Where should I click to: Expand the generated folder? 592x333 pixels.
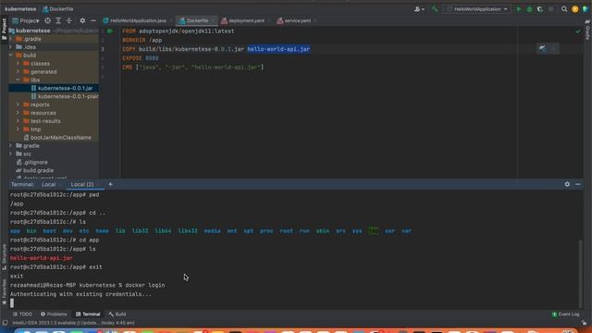click(18, 72)
